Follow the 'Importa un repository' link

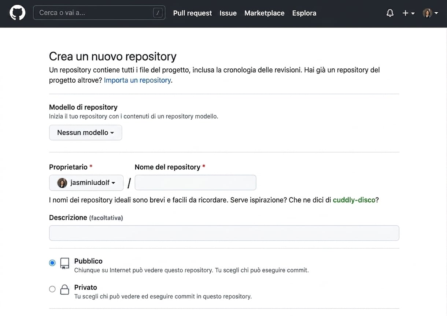pyautogui.click(x=137, y=80)
